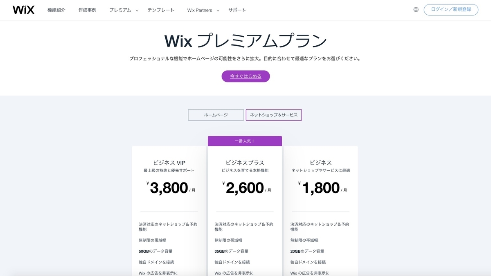Expand the Wix Partners dropdown
The image size is (491, 276).
[217, 10]
